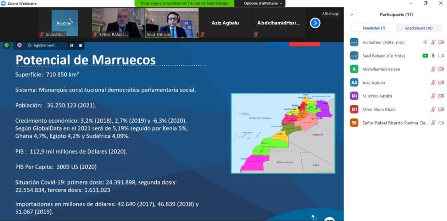Click the recording indicator next to Animateur
447x221 pixels.
pyautogui.click(x=425, y=42)
